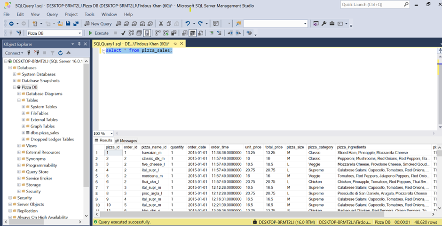Click the Find in Files icon
This screenshot has width=442, height=226.
click(238, 23)
